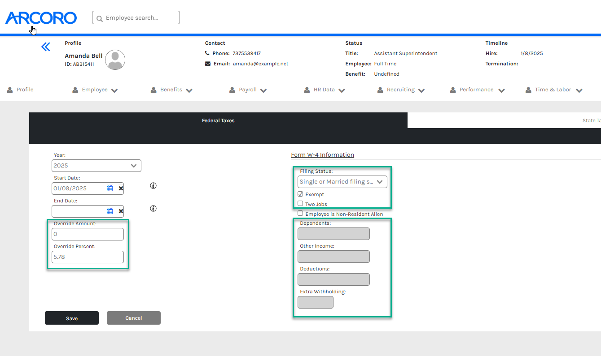Click person icon beside Performance menu
Viewport: 601px width, 356px height.
pos(453,90)
